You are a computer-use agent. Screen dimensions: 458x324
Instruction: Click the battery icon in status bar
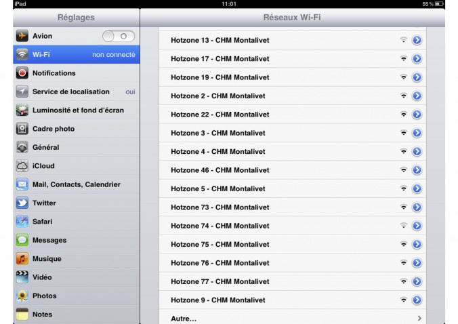439,4
